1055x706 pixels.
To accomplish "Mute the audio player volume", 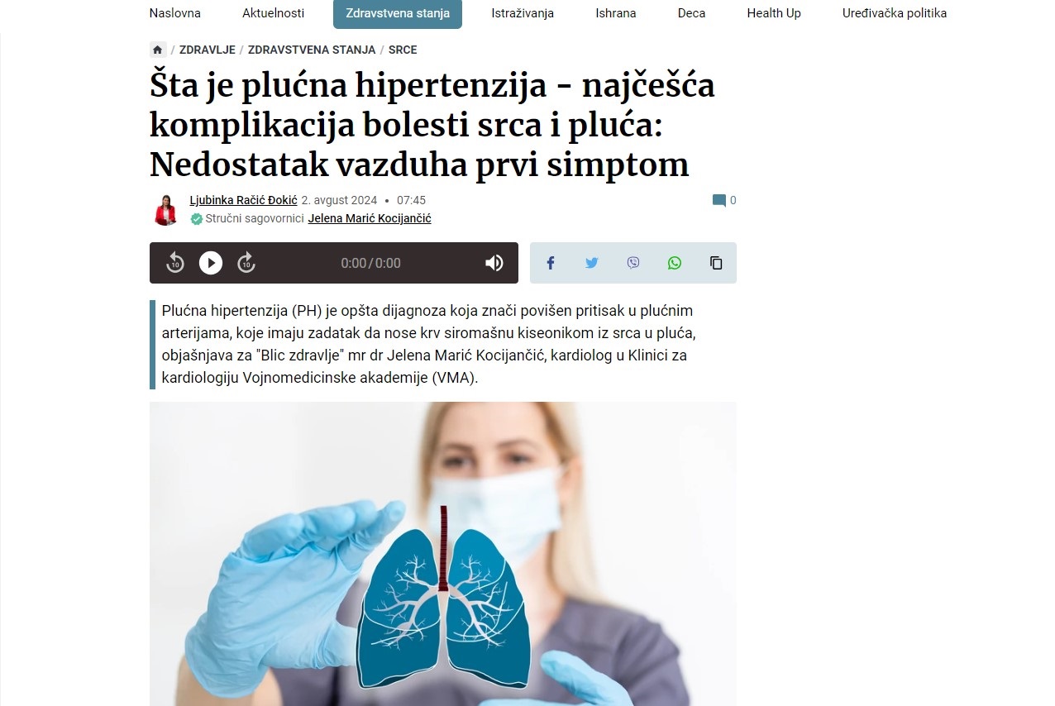I will (494, 263).
